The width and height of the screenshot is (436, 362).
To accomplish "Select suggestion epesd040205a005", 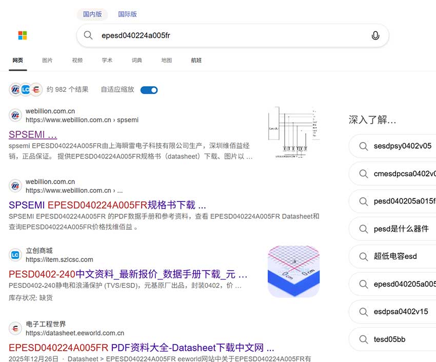I will pyautogui.click(x=392, y=284).
